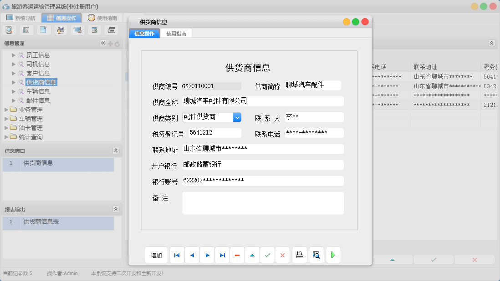Viewport: 500px width, 281px height.
Task: Switch to the 使用指南 tab in the dialog
Action: point(176,33)
